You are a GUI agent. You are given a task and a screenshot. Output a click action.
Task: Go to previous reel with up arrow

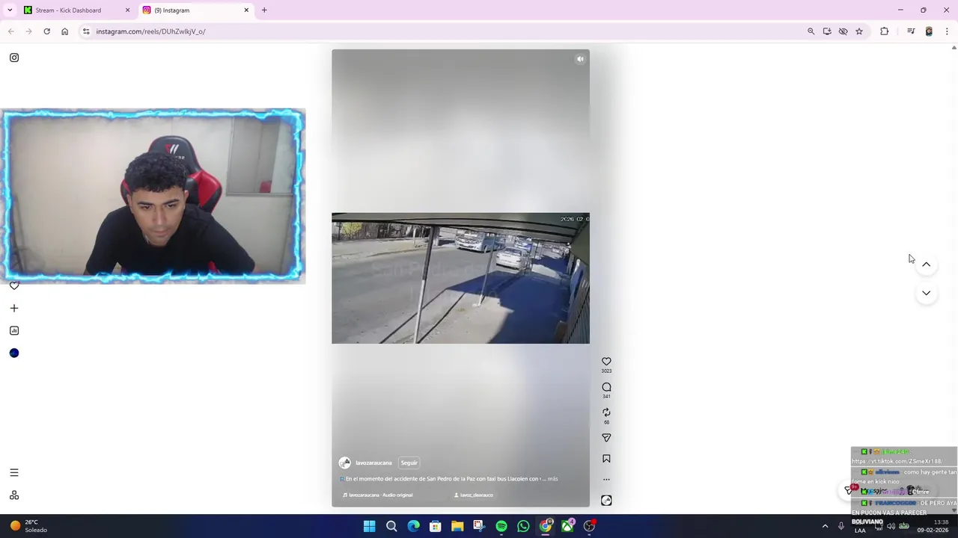coord(926,265)
